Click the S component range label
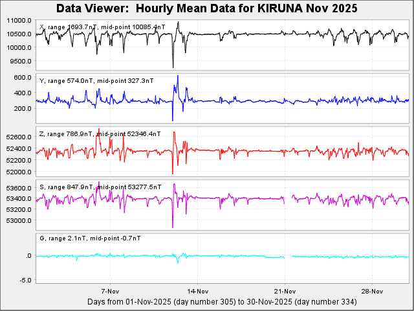 pos(68,187)
